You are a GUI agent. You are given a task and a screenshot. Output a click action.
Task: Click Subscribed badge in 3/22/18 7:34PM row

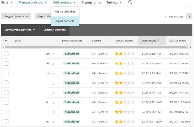tap(72, 63)
